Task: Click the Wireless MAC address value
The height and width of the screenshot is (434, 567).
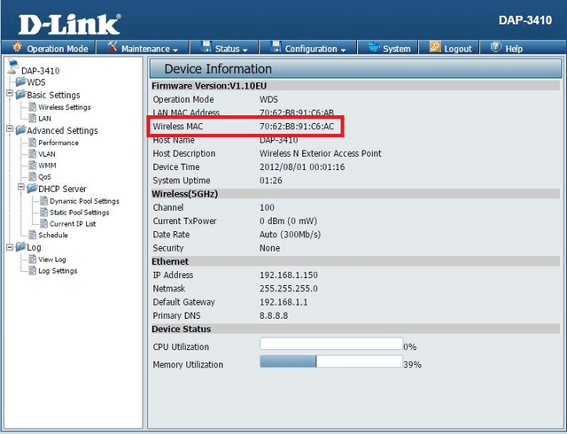Action: tap(296, 127)
